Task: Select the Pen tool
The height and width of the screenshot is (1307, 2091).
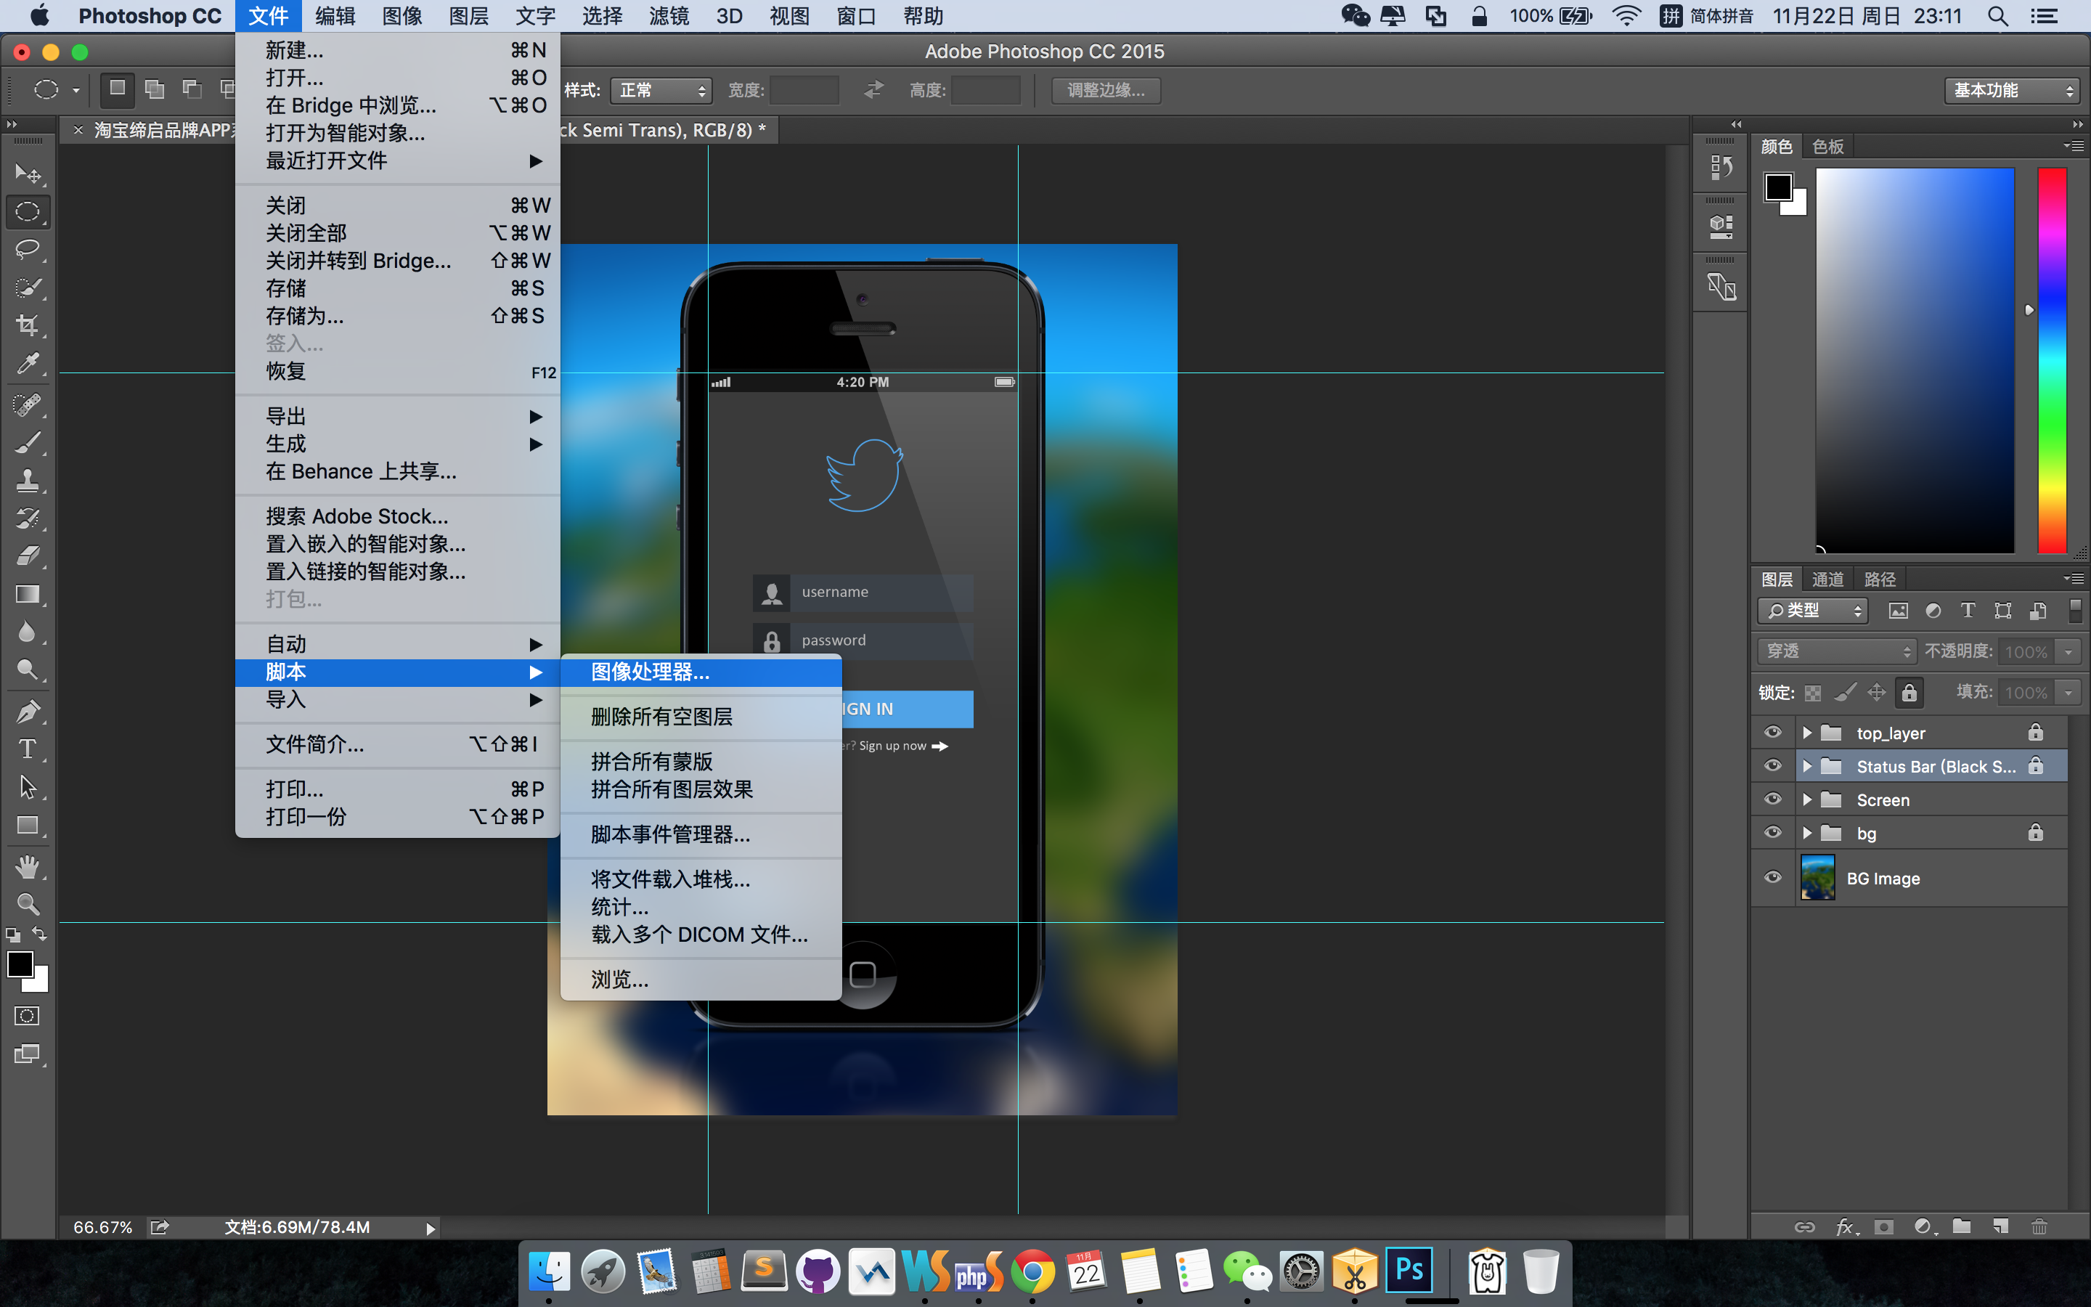Action: pos(28,712)
